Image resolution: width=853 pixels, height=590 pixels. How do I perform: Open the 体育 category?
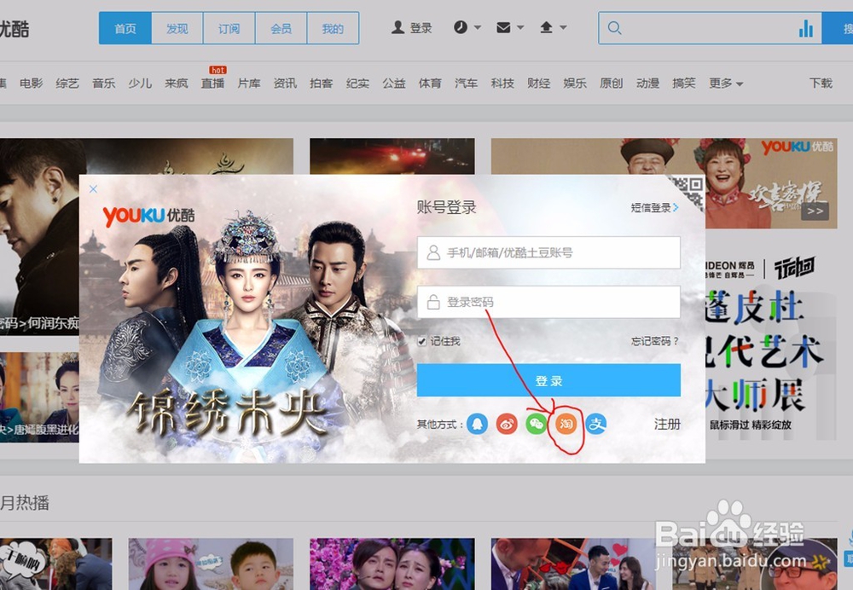[x=430, y=84]
